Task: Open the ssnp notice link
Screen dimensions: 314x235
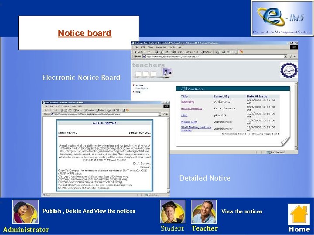Action: tap(184, 115)
